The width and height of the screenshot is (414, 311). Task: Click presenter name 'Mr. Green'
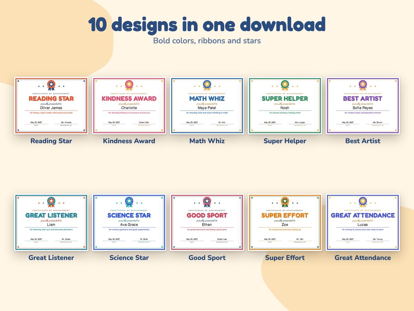(x=66, y=239)
